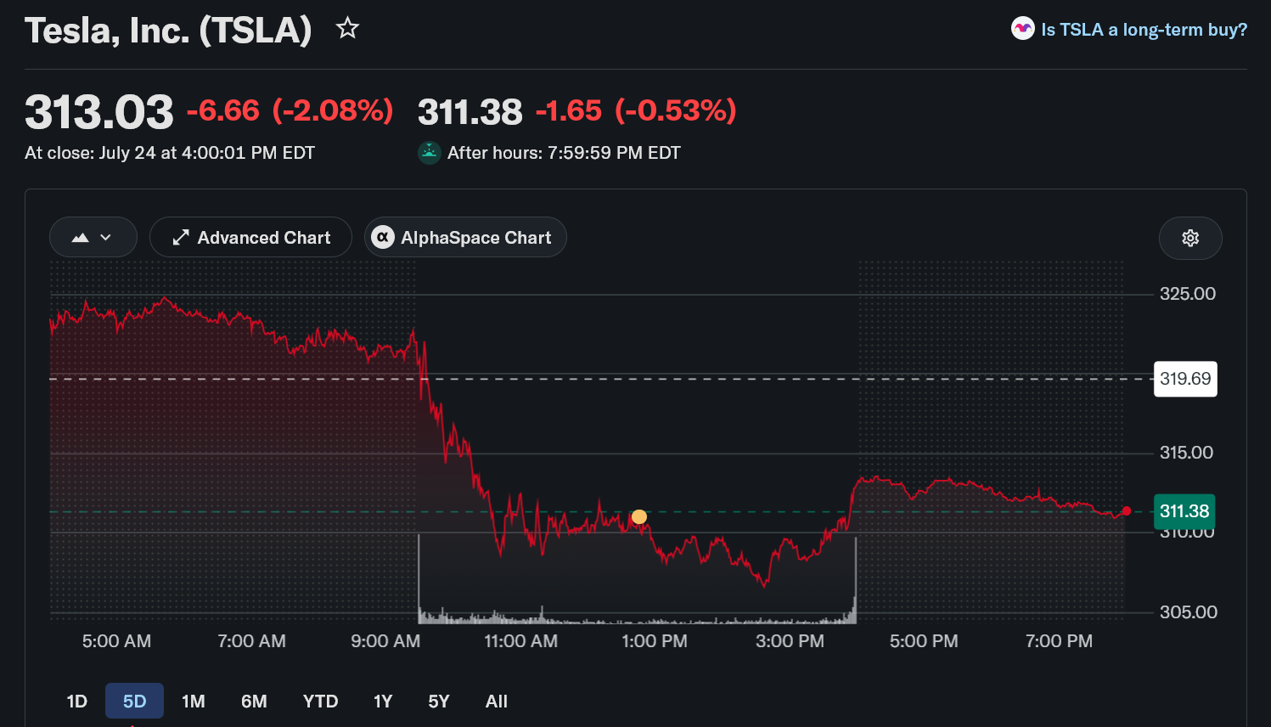Switch to the 6M range

point(254,702)
